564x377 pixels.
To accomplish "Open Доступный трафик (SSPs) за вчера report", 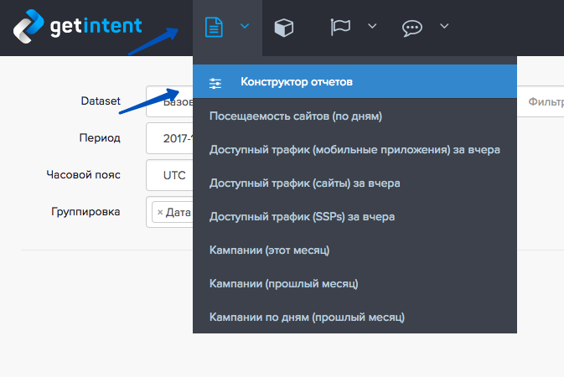I will tap(302, 217).
